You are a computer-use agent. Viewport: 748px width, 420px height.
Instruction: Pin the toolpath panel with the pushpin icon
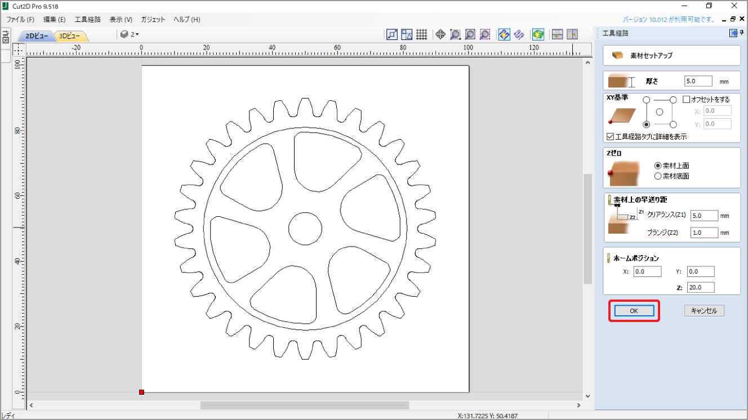pos(742,33)
